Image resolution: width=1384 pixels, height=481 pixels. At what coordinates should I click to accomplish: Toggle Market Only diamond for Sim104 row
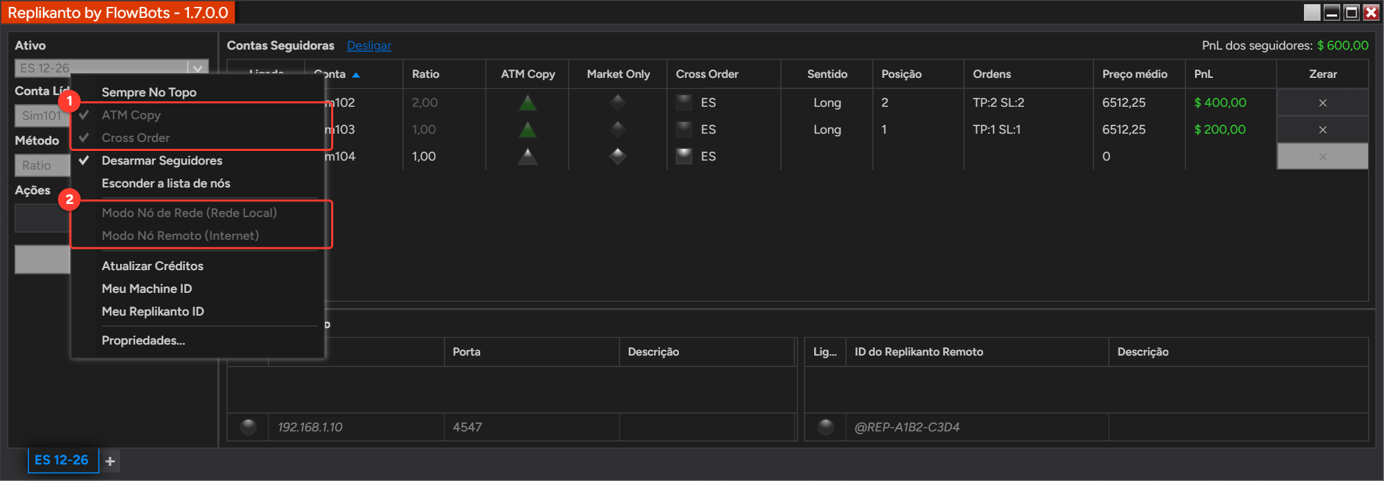[x=617, y=156]
